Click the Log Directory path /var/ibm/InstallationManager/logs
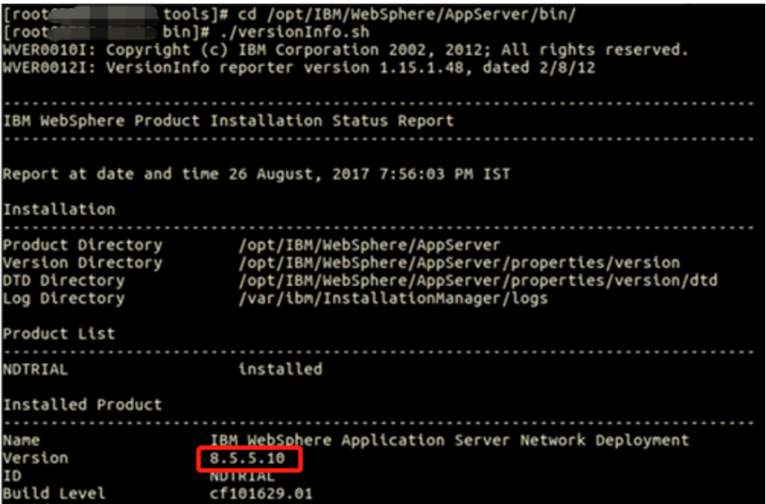Viewport: 766px width, 504px height. tap(392, 298)
